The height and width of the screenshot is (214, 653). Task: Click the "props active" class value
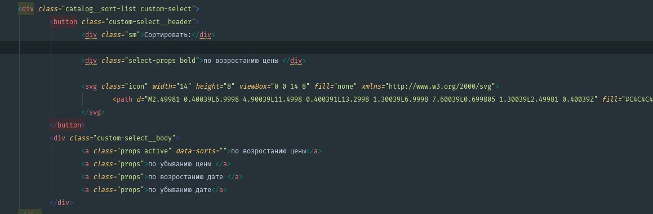pyautogui.click(x=144, y=151)
